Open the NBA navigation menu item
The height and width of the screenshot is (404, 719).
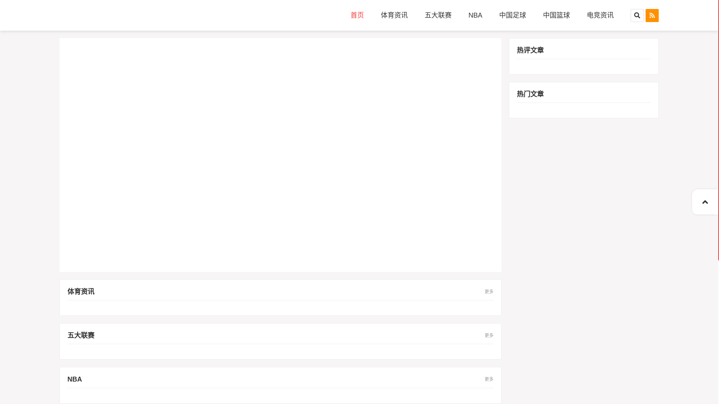pos(475,15)
